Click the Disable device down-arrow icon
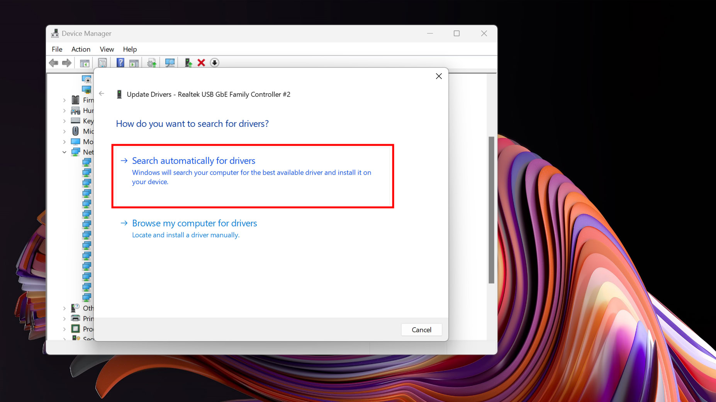The width and height of the screenshot is (716, 402). (x=215, y=62)
